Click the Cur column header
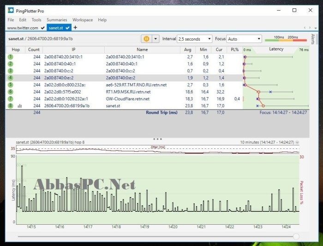Viewport: 323px width, 246px height. [x=219, y=49]
